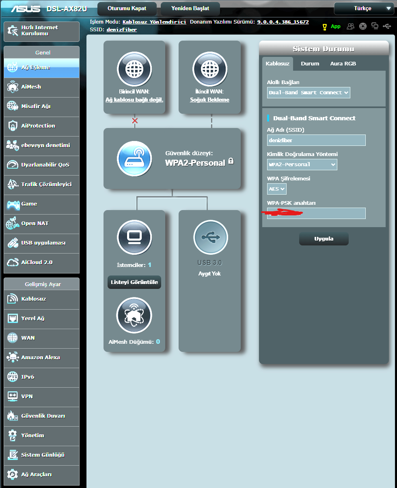Viewport: 397px width, 488px height.
Task: Click the Güvenlik Duvarı flame icon
Action: point(12,416)
